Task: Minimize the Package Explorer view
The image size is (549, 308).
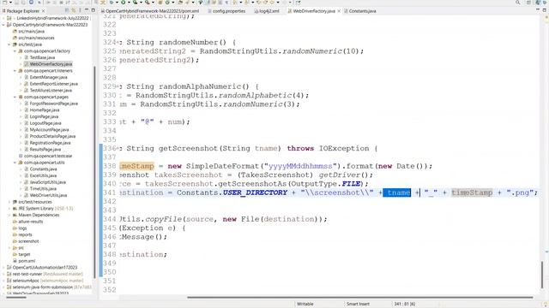Action: (x=87, y=10)
